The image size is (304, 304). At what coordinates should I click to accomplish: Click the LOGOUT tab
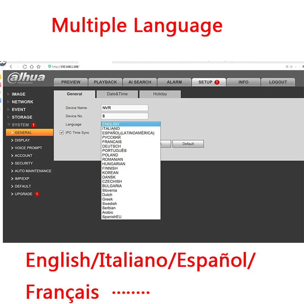[x=278, y=82]
